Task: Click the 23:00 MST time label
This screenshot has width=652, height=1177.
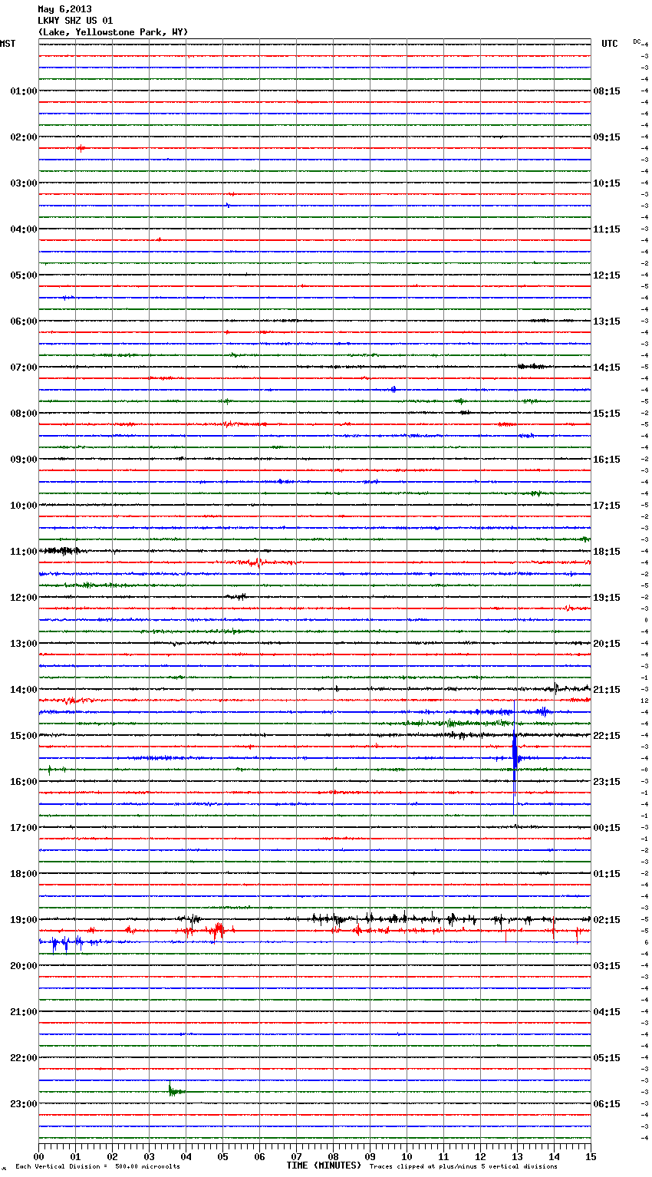Action: coord(23,1103)
